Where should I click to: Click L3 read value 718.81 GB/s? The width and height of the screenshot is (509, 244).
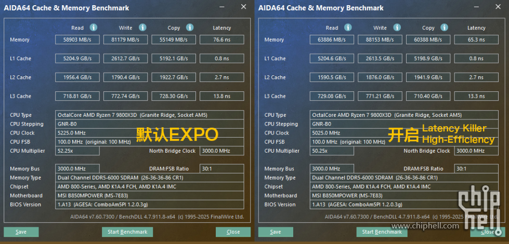(77, 96)
